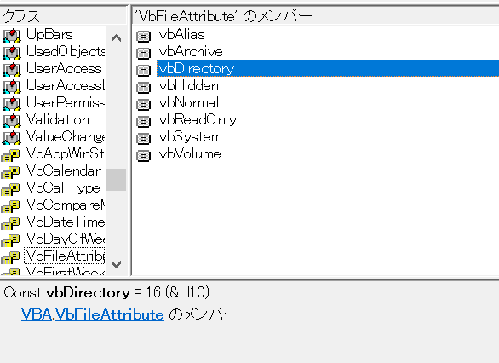Select the VbCalendar enum icon

point(11,172)
